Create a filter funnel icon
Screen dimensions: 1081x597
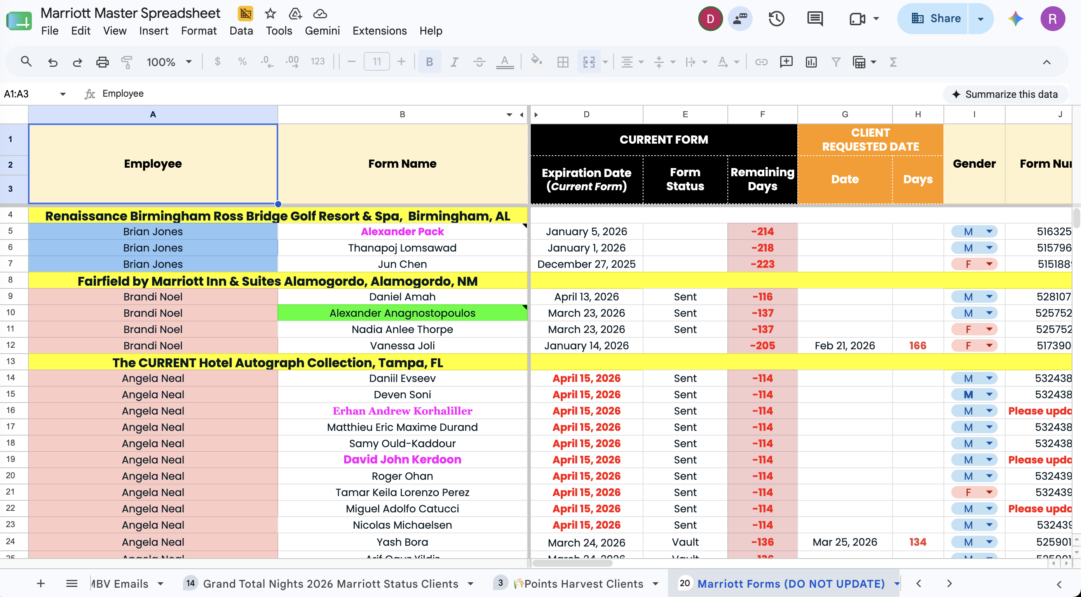coord(836,62)
